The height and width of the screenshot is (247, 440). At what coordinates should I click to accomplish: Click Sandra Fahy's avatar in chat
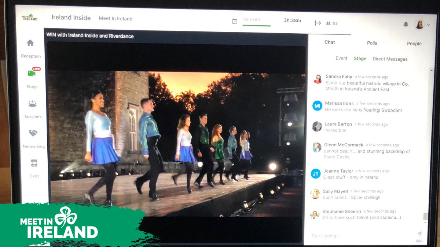(x=318, y=79)
